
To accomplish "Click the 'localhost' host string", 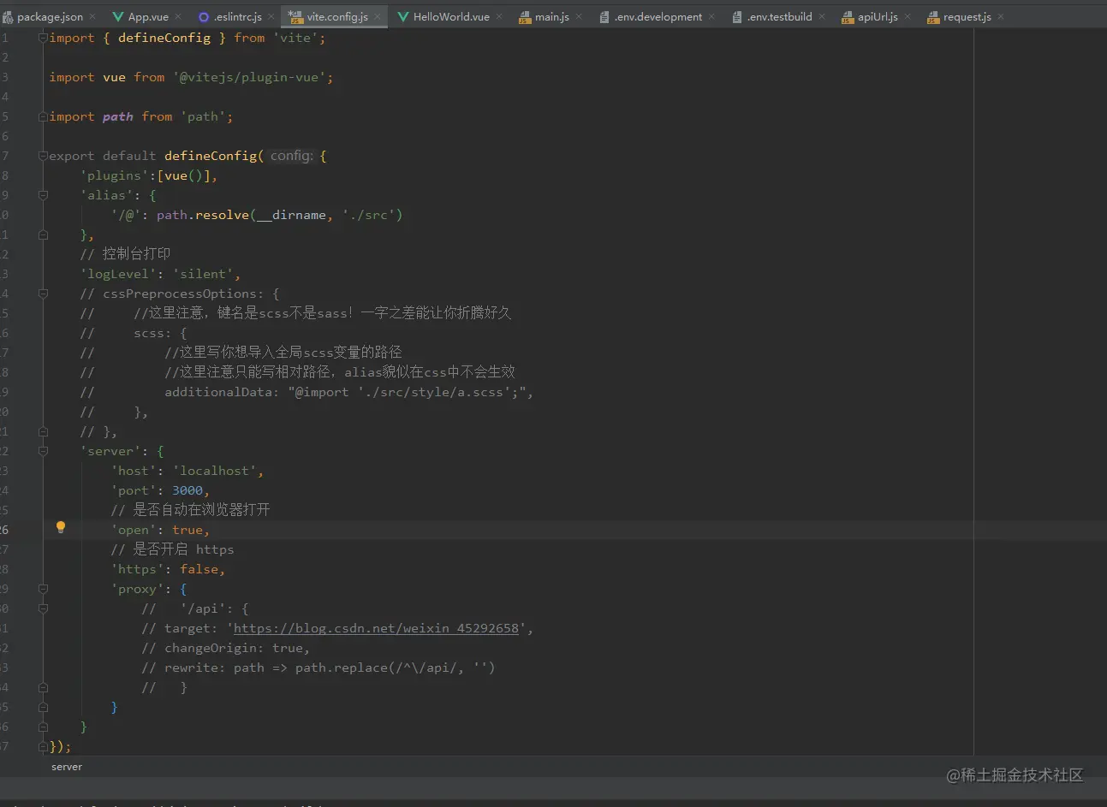I will [x=215, y=471].
